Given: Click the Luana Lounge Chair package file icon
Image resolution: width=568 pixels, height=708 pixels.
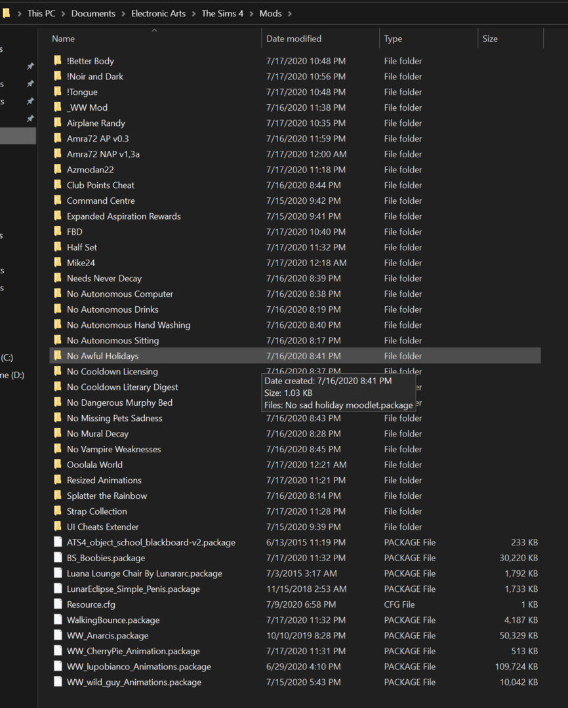Looking at the screenshot, I should pyautogui.click(x=57, y=573).
